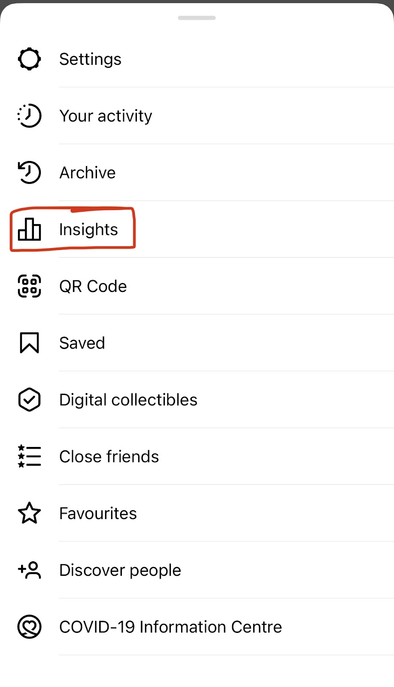Tap the Insights bar chart icon

(29, 229)
